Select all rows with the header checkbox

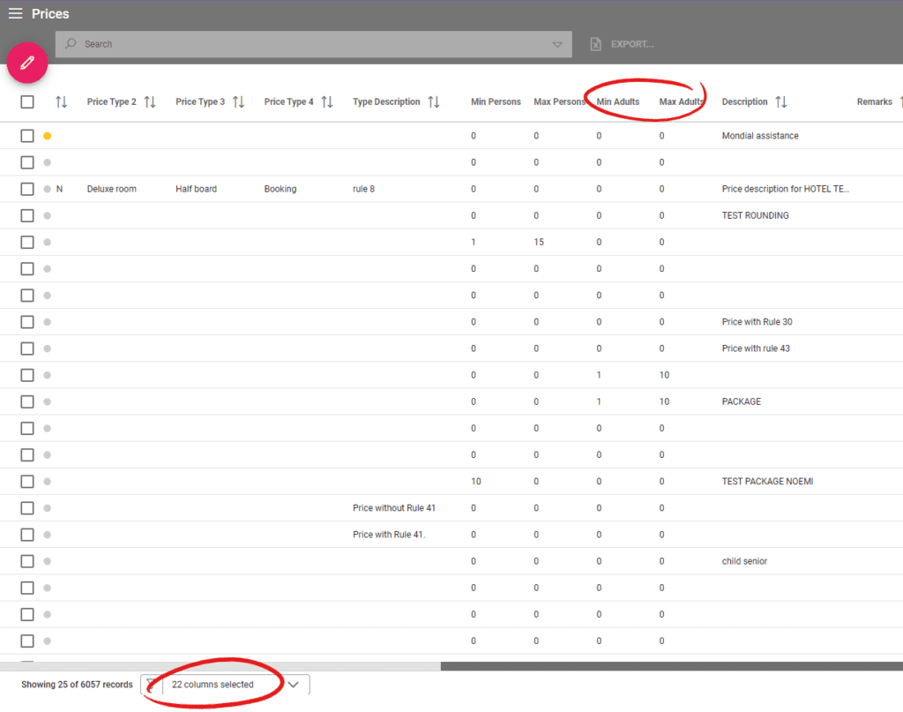pos(26,101)
